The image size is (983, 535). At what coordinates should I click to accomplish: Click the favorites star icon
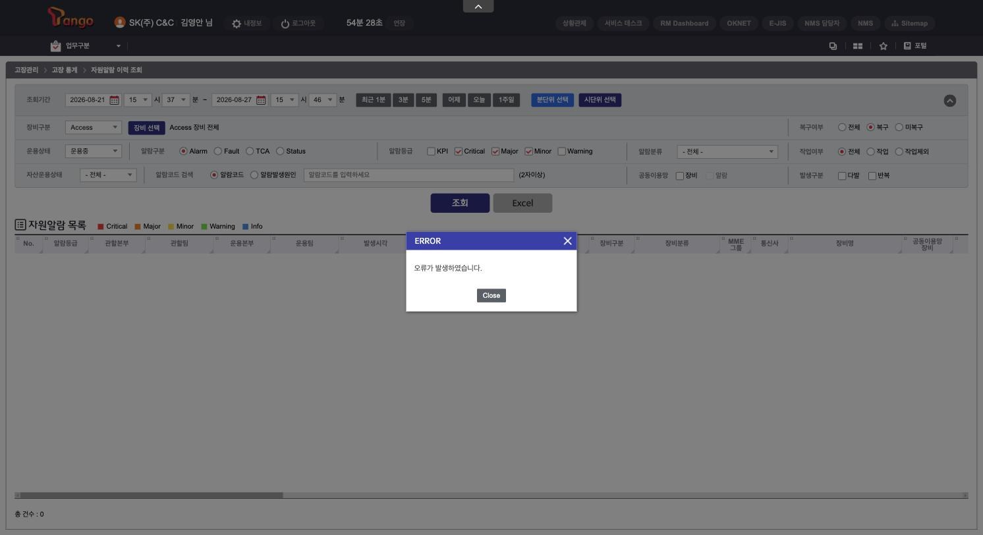(884, 46)
